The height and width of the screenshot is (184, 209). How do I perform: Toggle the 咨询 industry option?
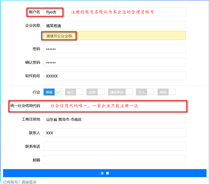53,92
